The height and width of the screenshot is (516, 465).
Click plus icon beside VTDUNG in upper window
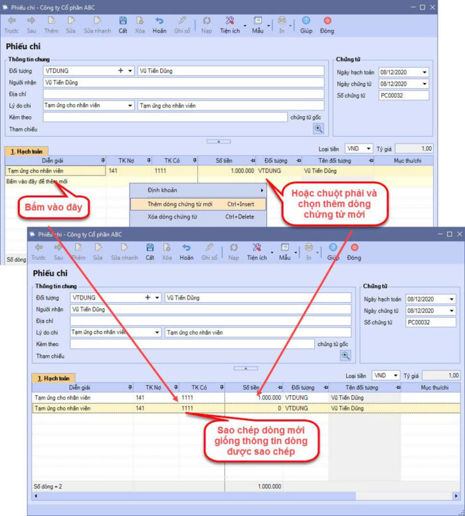121,71
